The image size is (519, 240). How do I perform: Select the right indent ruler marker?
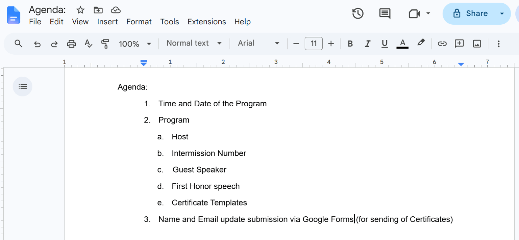click(461, 64)
